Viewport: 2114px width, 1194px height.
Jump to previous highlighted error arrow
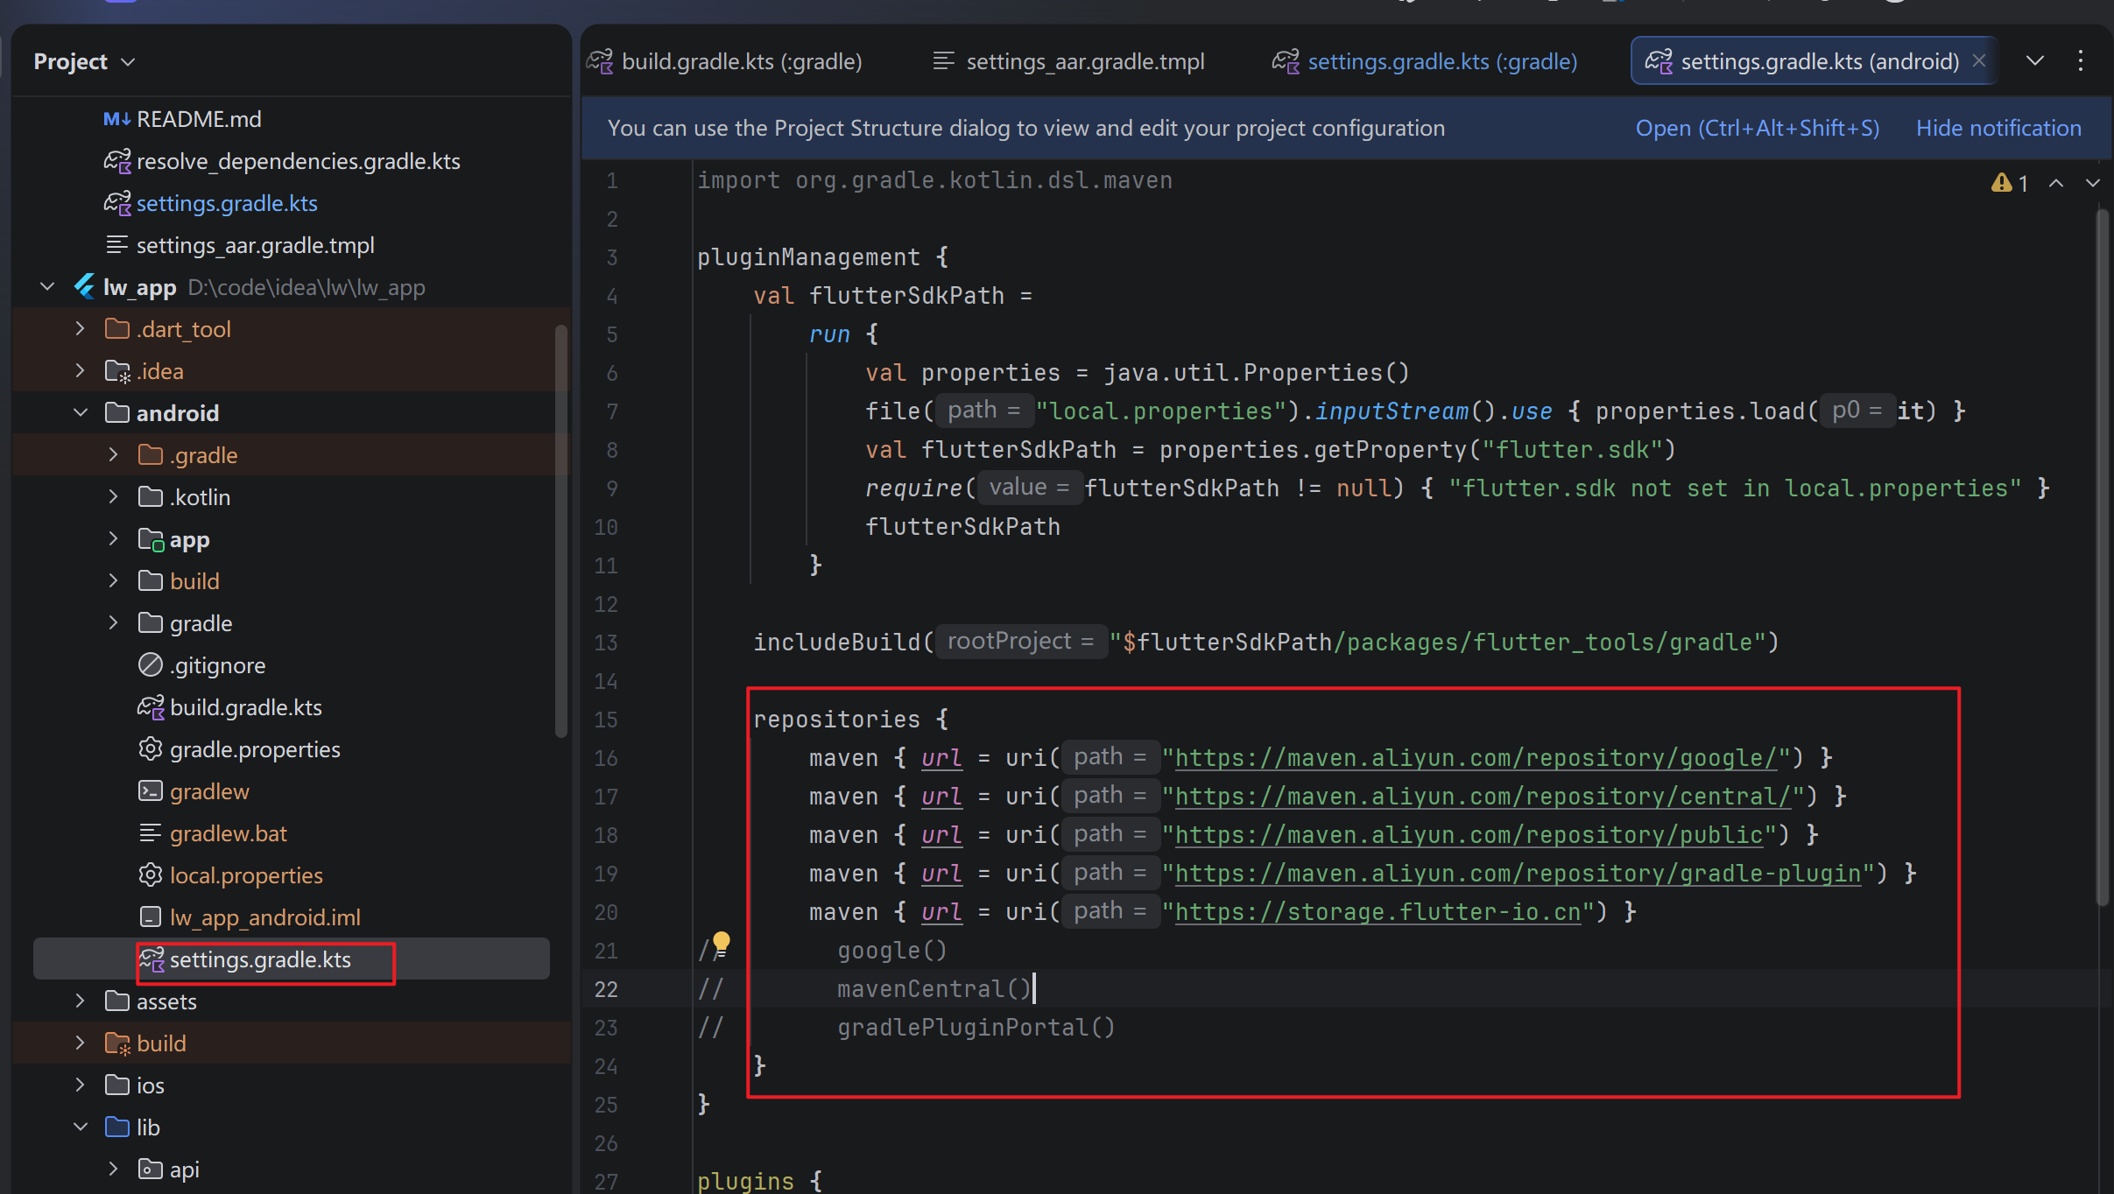click(2056, 183)
